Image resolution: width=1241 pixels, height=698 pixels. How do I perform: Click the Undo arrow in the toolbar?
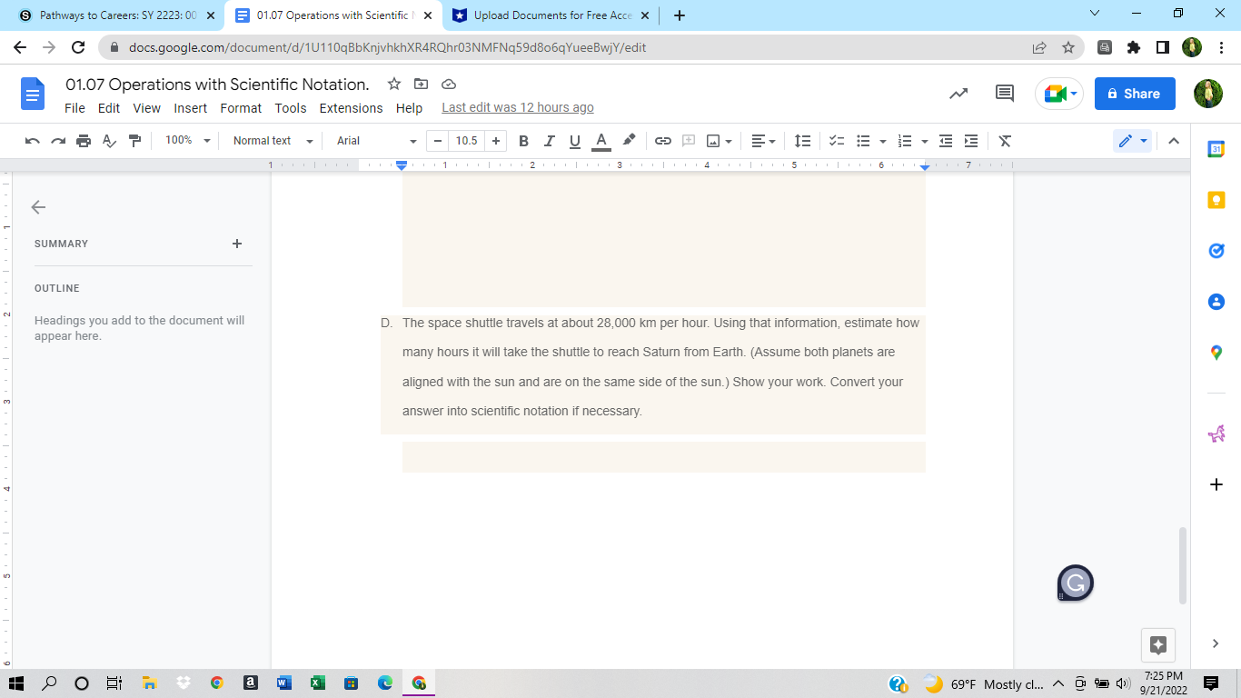click(x=33, y=141)
